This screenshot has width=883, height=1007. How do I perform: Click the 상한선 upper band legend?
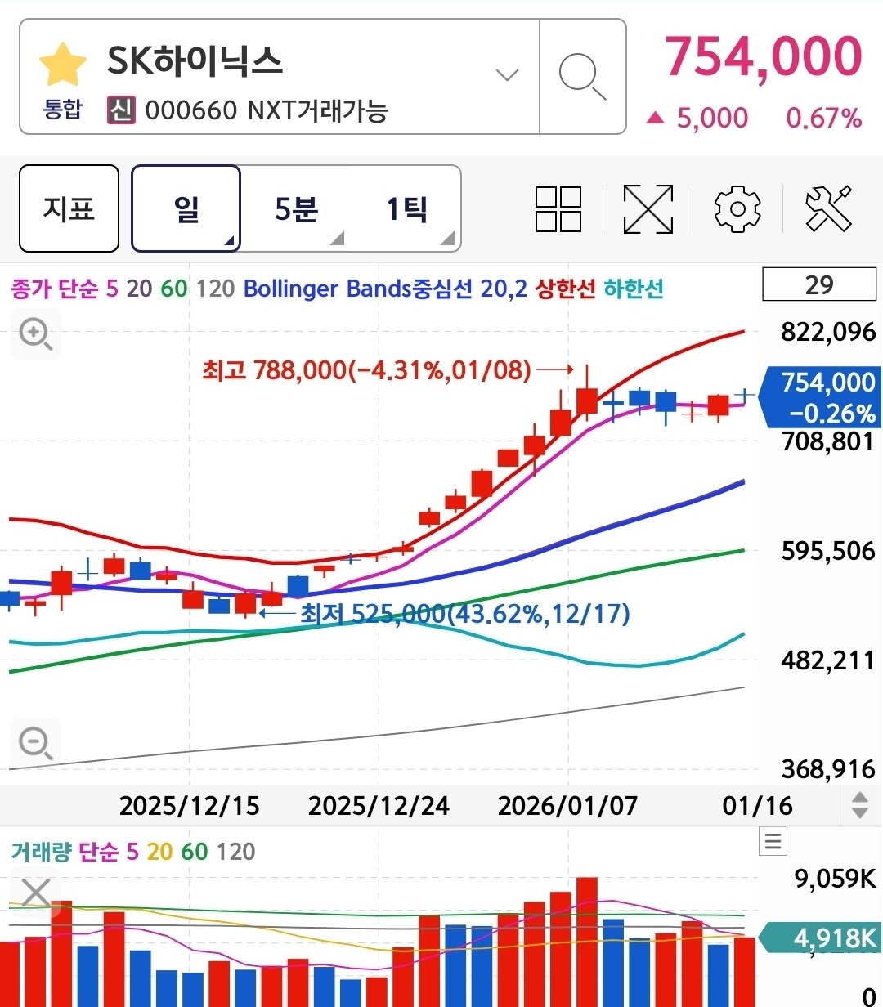point(566,289)
